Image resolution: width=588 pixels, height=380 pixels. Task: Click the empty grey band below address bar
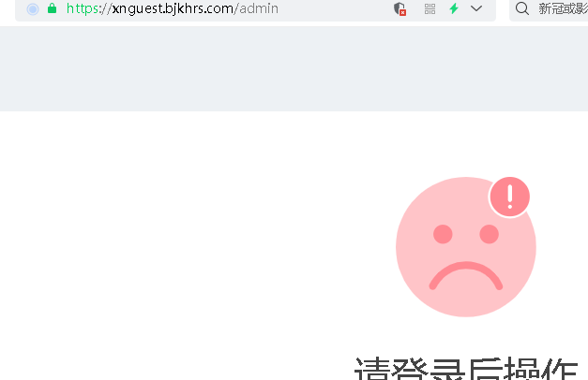pyautogui.click(x=294, y=68)
